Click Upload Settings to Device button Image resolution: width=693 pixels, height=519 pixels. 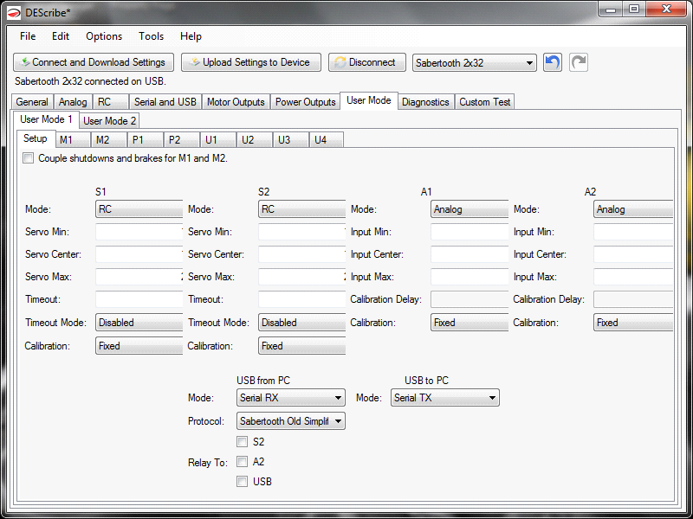(251, 62)
